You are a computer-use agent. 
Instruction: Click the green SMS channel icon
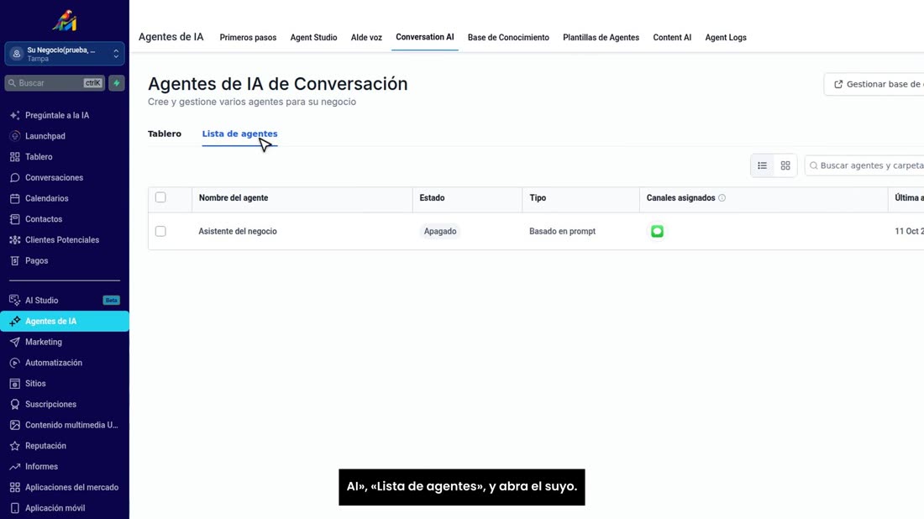coord(657,231)
